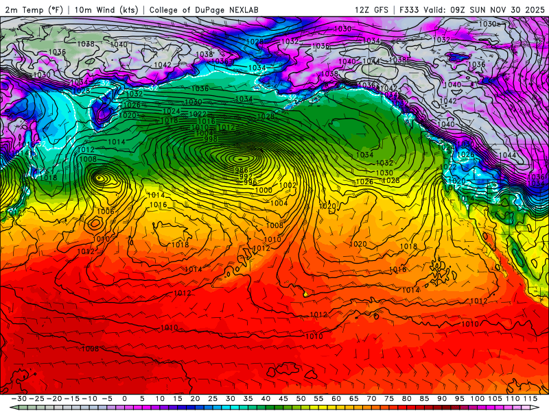549x411 pixels.
Task: Click the -10 value on the color scale
Action: pyautogui.click(x=89, y=399)
